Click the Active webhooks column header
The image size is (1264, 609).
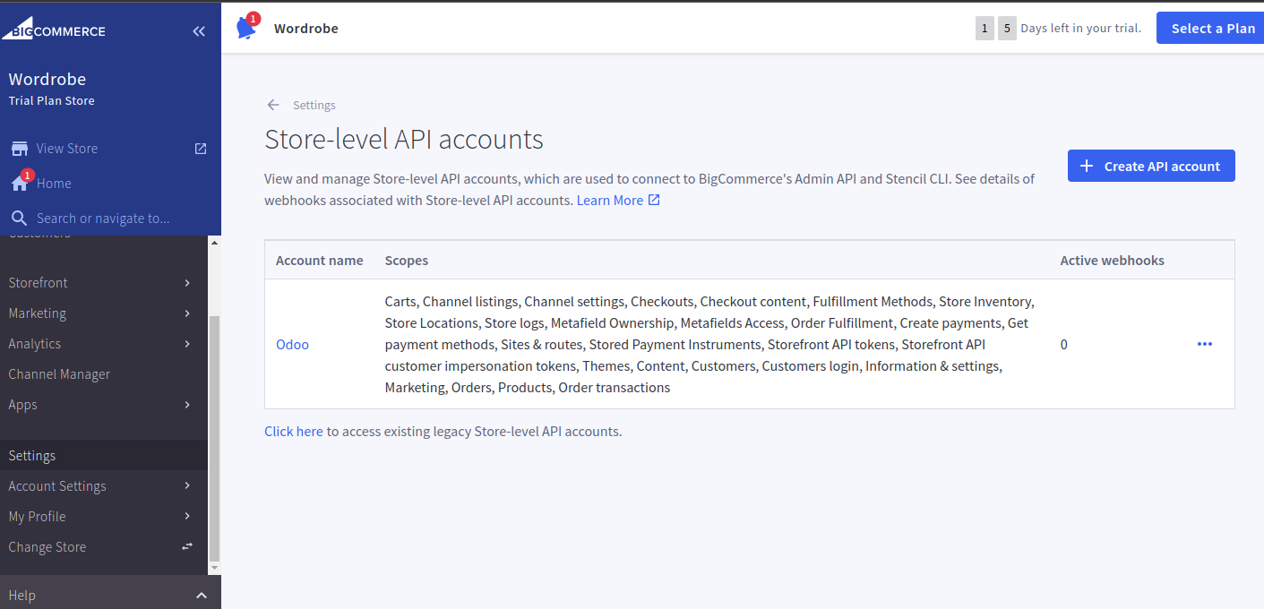point(1113,261)
